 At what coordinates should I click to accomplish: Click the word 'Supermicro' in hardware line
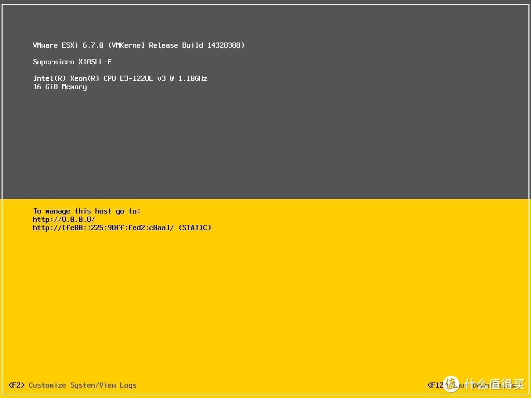(53, 62)
